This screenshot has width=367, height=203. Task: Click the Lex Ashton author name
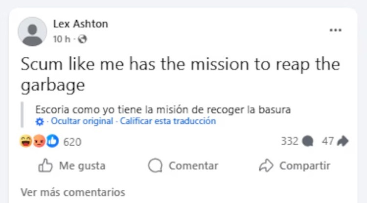pos(81,24)
